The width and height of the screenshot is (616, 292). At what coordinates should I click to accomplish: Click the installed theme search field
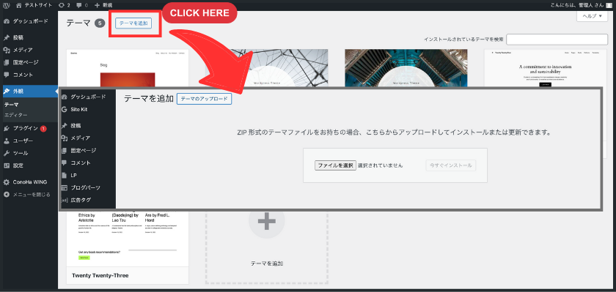pos(557,40)
